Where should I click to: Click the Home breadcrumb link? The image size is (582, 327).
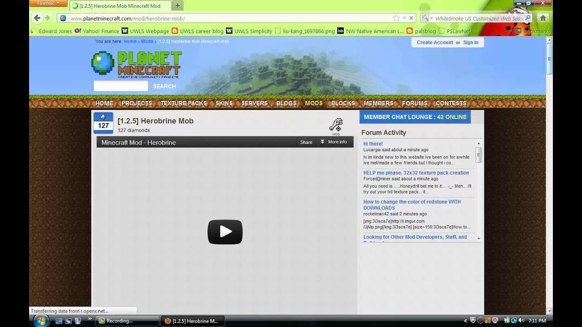pyautogui.click(x=130, y=41)
